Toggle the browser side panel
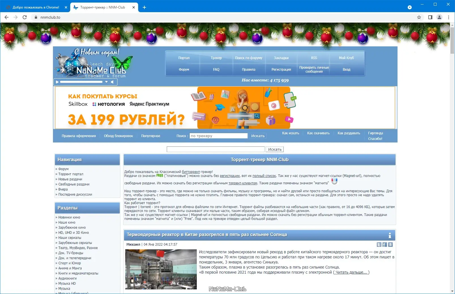455x294 pixels. [x=430, y=17]
